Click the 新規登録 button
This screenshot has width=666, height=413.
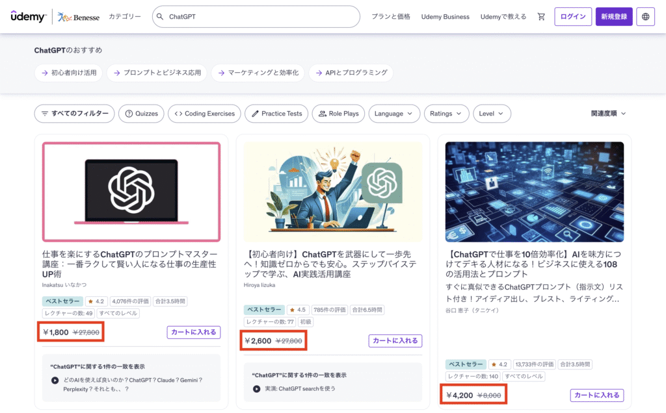click(x=613, y=17)
